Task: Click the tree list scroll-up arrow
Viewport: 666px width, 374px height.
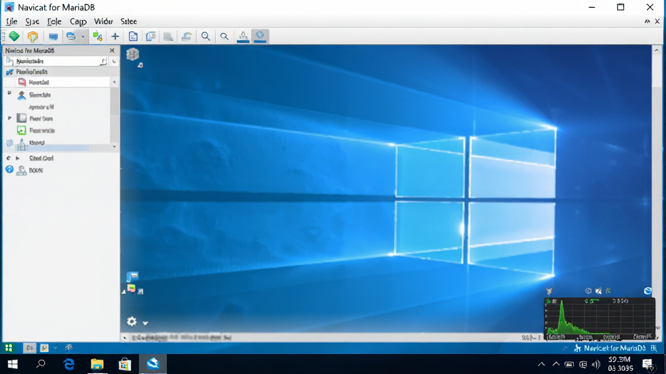Action: tap(114, 82)
